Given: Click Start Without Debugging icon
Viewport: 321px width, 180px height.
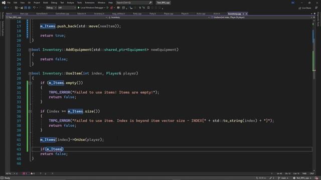Looking at the screenshot, I should click(107, 8).
